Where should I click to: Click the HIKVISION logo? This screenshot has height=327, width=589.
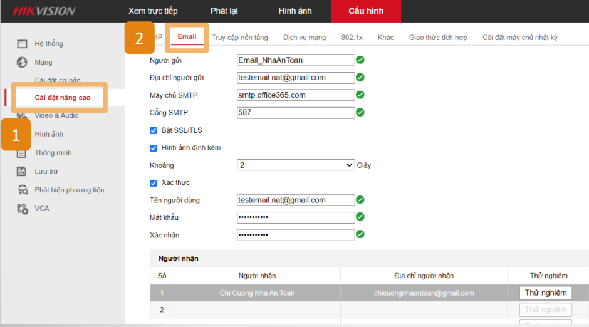pyautogui.click(x=44, y=11)
